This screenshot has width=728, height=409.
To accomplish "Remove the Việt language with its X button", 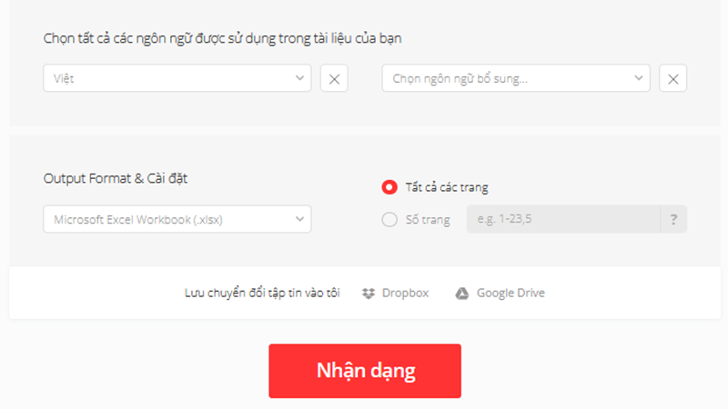I will (334, 79).
